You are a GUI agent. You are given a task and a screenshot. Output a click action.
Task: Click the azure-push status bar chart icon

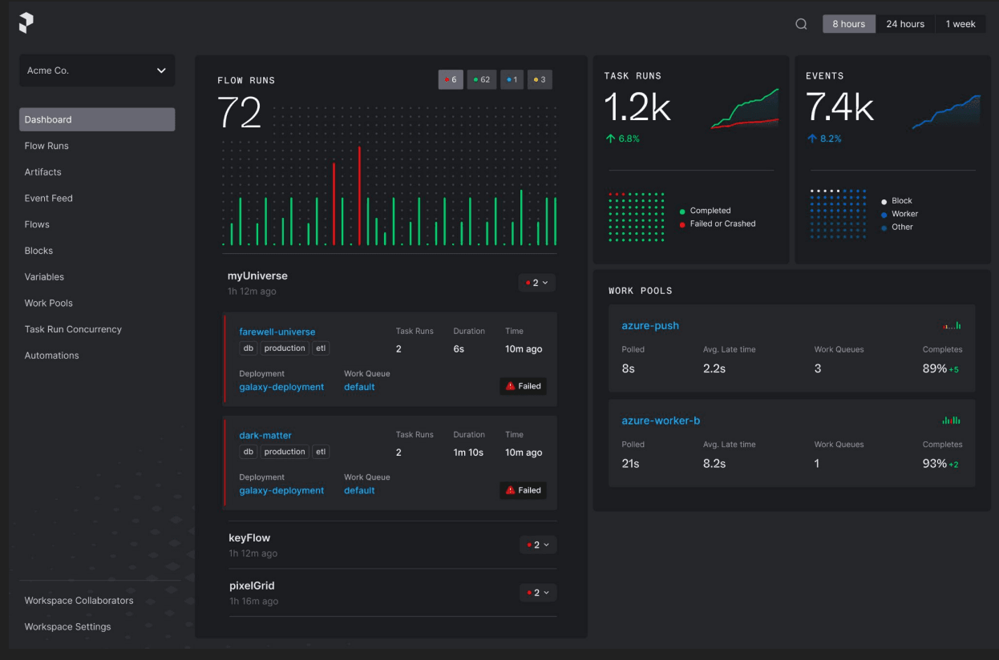952,326
